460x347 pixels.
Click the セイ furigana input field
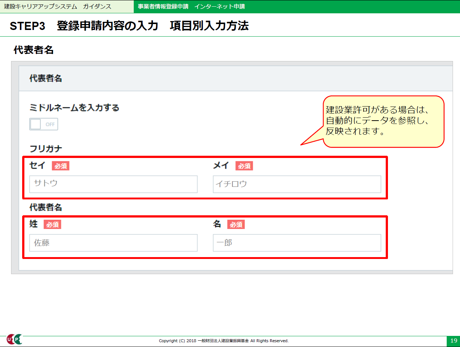click(113, 184)
